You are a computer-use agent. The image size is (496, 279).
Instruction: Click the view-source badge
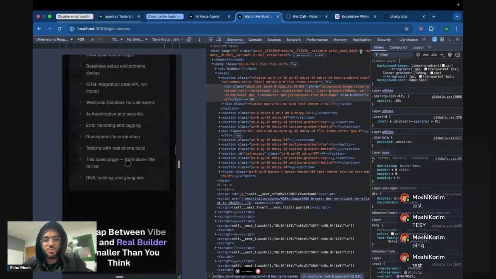[302, 55]
